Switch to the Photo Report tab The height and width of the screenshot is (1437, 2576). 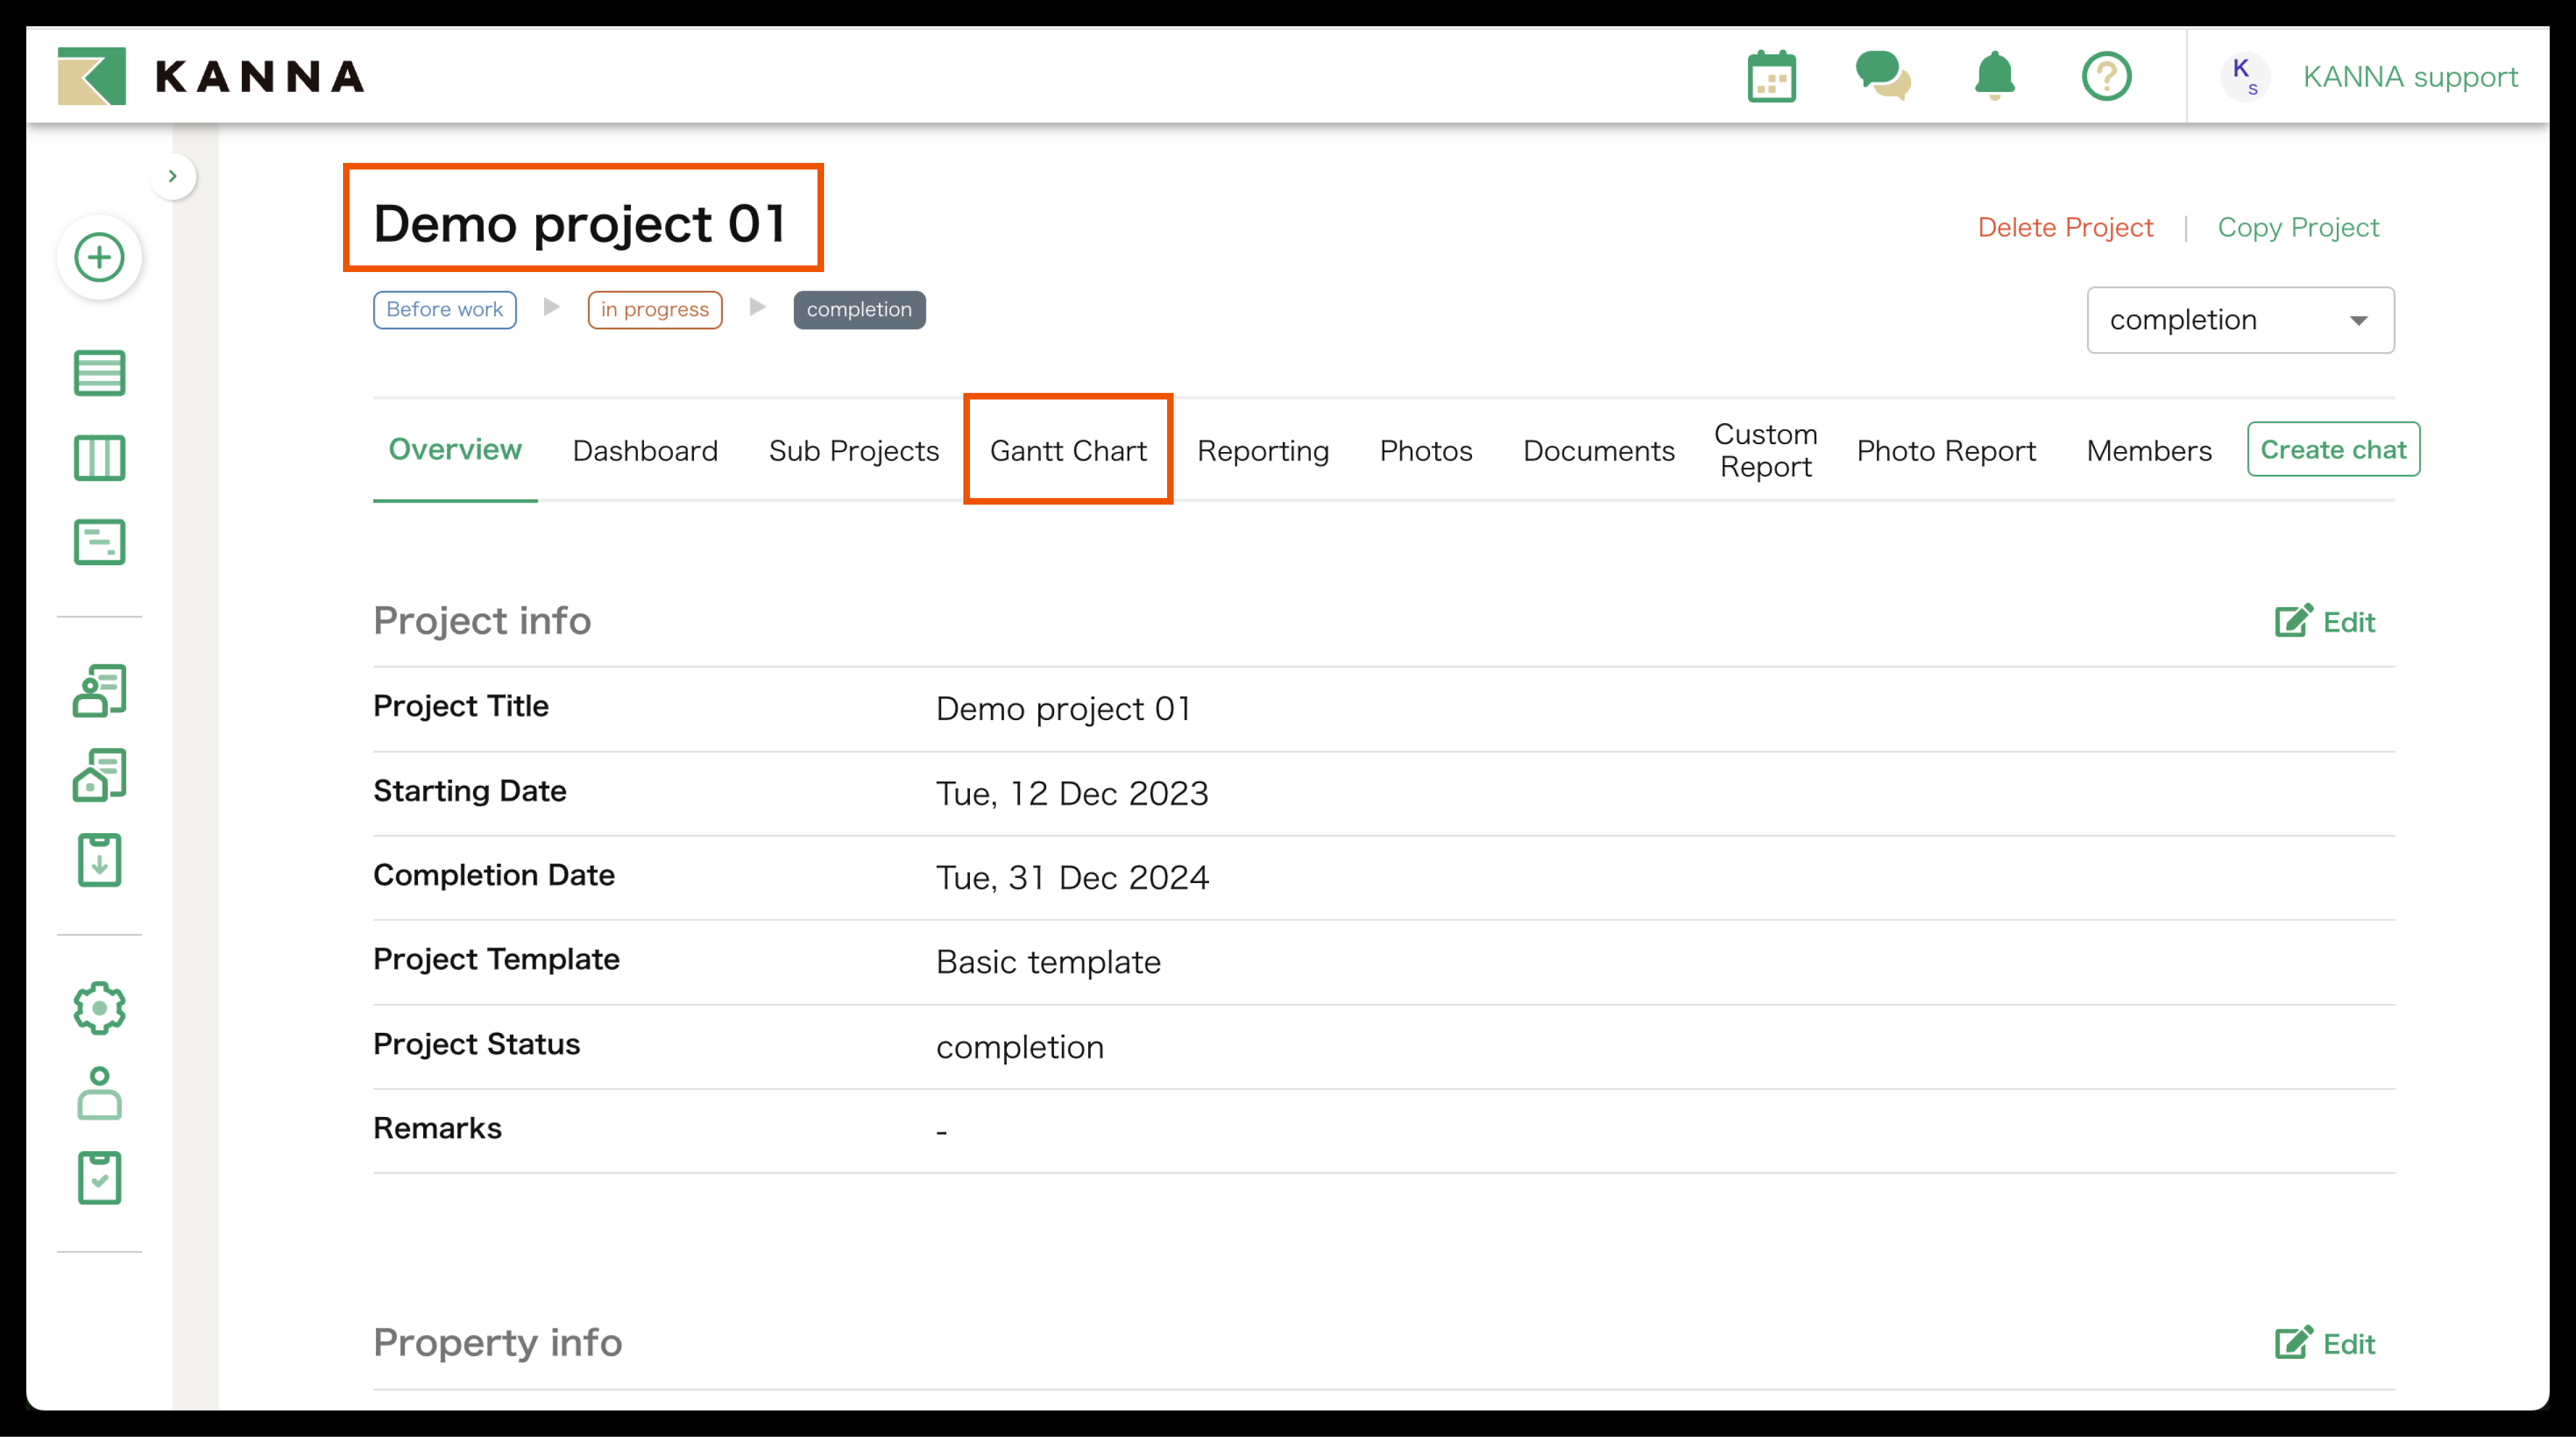1945,450
